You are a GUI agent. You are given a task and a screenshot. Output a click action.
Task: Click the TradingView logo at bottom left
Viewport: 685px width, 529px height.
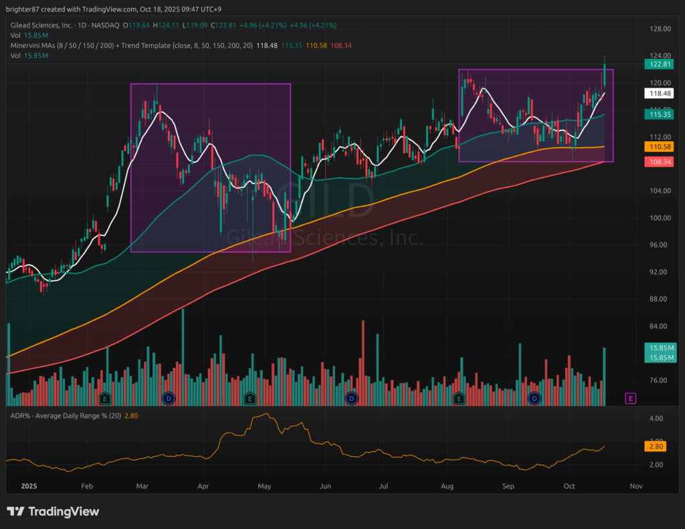53,512
